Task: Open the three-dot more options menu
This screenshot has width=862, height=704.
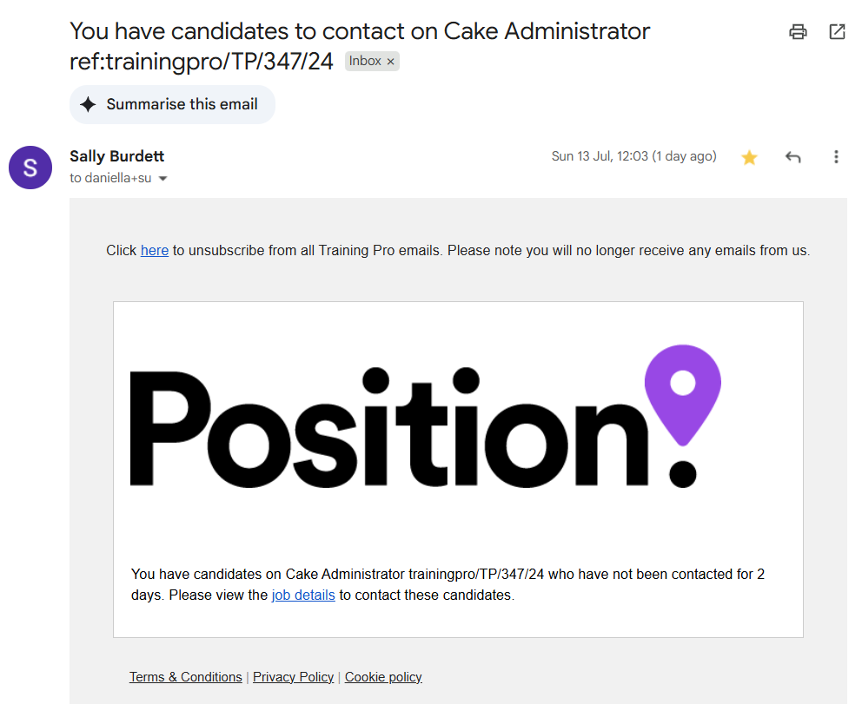Action: coord(836,157)
